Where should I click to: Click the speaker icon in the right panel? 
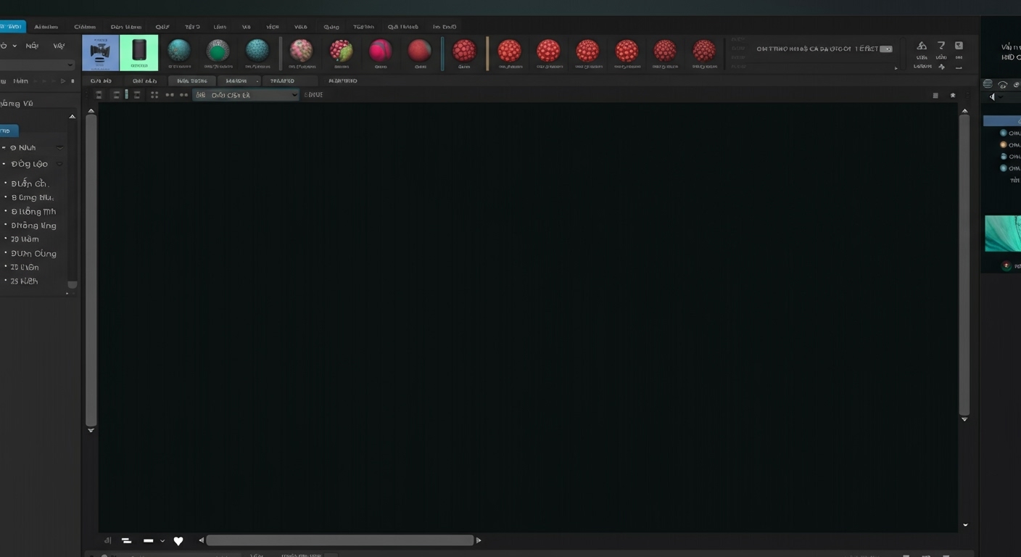992,96
